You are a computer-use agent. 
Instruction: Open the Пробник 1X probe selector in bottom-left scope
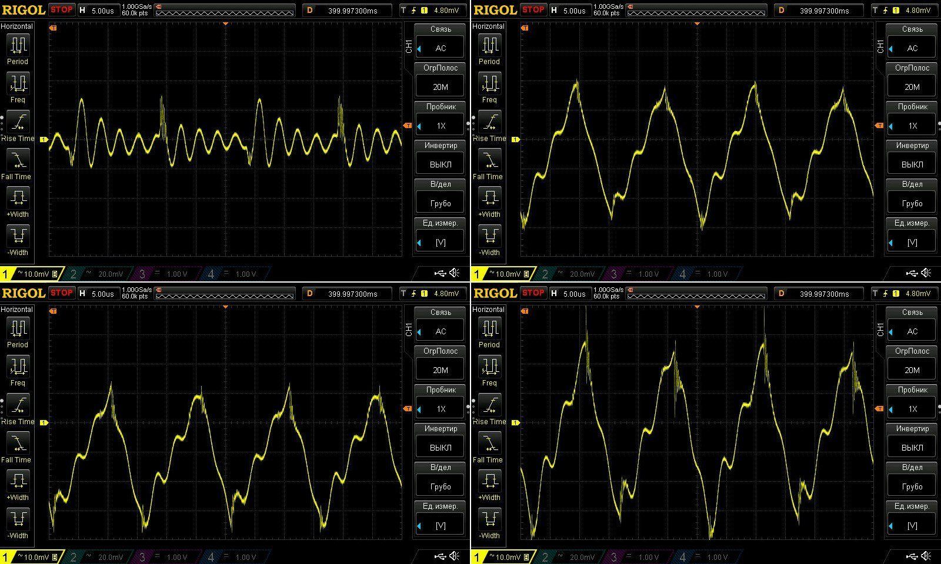(x=441, y=409)
